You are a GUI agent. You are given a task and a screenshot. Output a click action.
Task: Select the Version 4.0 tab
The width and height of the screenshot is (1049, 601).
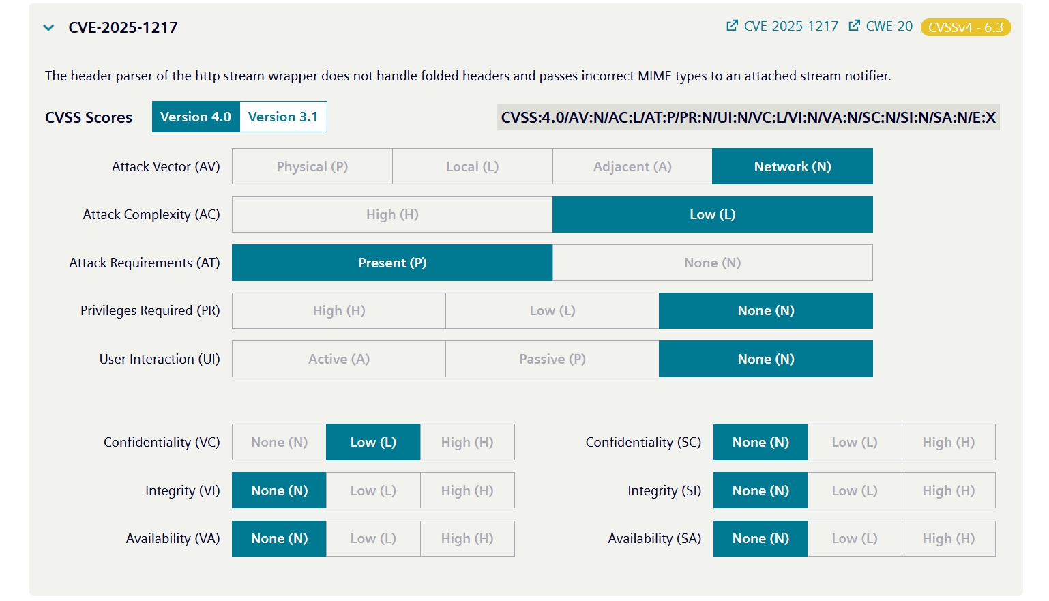click(x=196, y=117)
